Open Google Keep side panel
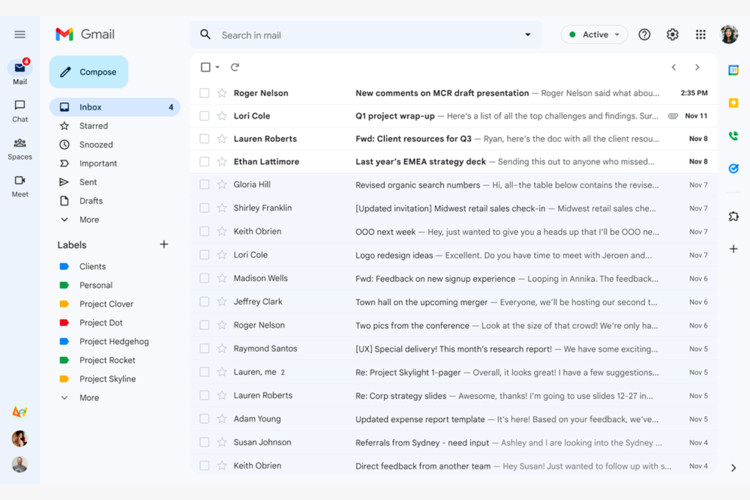The image size is (750, 500). [733, 103]
